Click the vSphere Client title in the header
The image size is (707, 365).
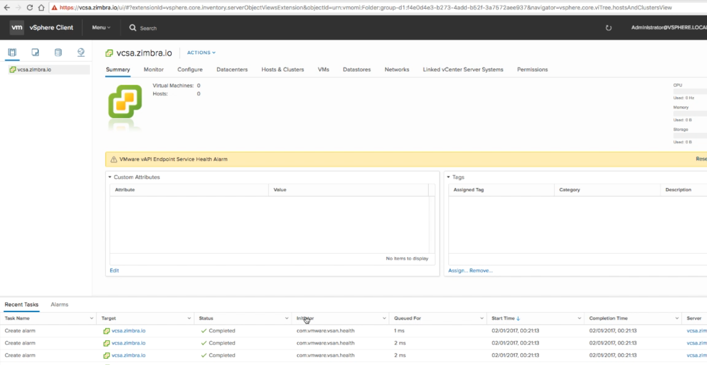pyautogui.click(x=51, y=28)
